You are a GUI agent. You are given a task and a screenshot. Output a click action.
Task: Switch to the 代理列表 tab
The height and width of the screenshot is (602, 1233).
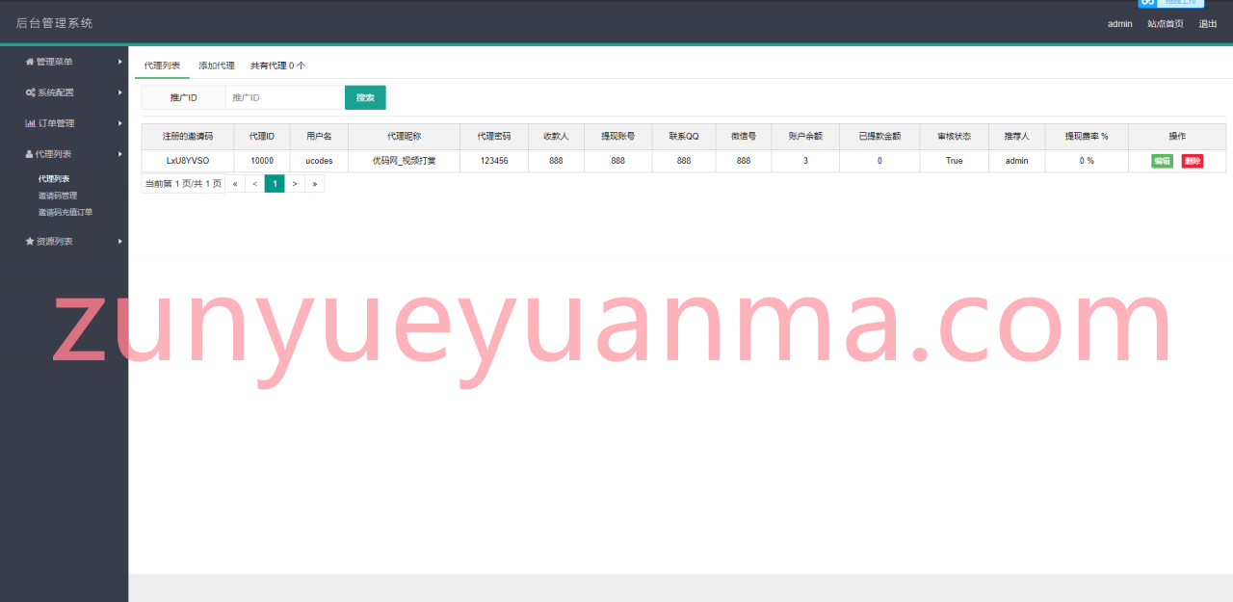tap(162, 65)
